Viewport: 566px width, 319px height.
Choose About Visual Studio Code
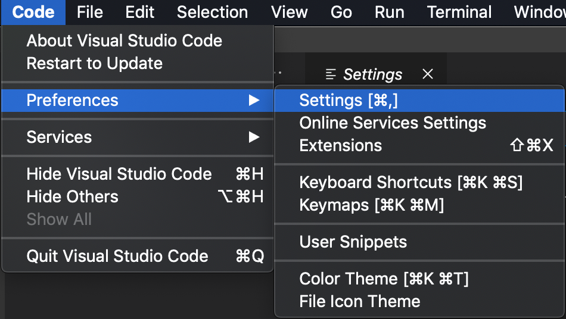(x=138, y=40)
